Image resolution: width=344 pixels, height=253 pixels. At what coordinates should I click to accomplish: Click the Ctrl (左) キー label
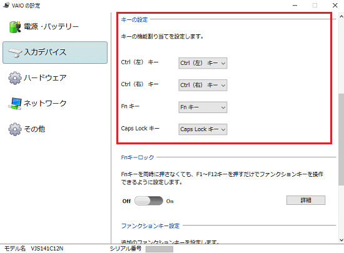tap(139, 62)
